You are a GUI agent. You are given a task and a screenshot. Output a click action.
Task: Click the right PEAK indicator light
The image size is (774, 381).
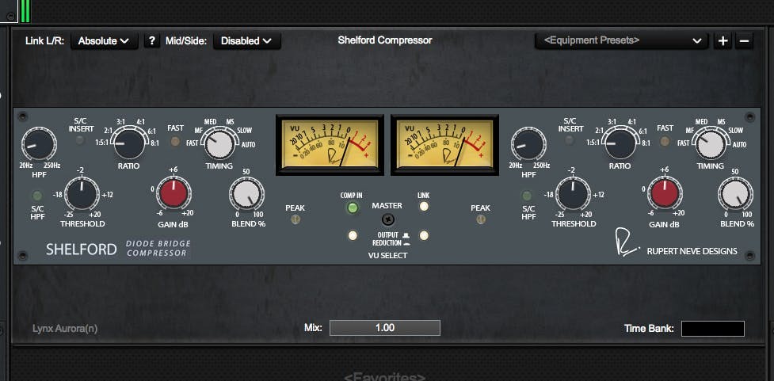[480, 219]
